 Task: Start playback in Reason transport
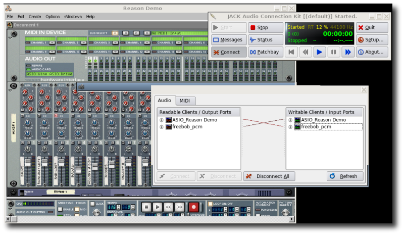158,207
